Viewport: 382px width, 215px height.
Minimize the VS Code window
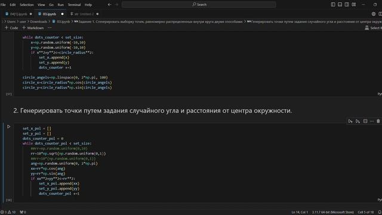tap(363, 5)
